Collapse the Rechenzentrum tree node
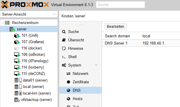This screenshot has height=107, width=180. click(3, 23)
